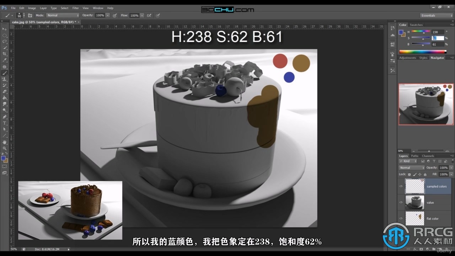Screen dimensions: 455x256
Task: Select the Hand tool
Action: point(5,142)
